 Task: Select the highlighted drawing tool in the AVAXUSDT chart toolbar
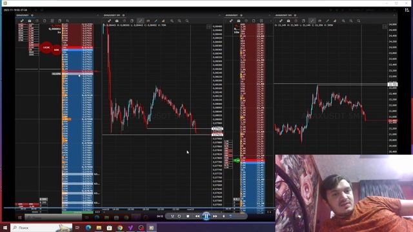coord(312,21)
